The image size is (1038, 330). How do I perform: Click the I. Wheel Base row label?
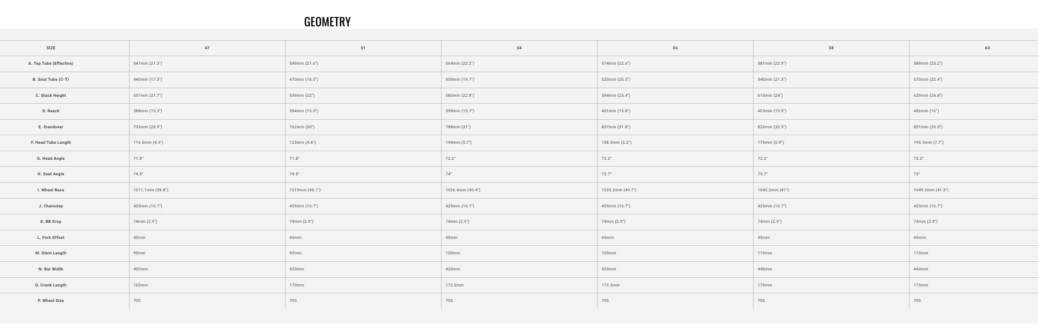pos(51,190)
